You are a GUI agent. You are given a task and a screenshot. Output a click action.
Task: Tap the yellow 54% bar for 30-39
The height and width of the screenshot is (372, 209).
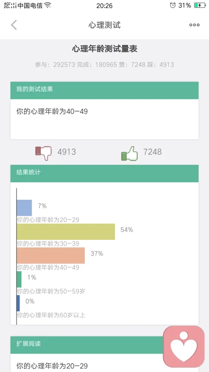pos(66,232)
